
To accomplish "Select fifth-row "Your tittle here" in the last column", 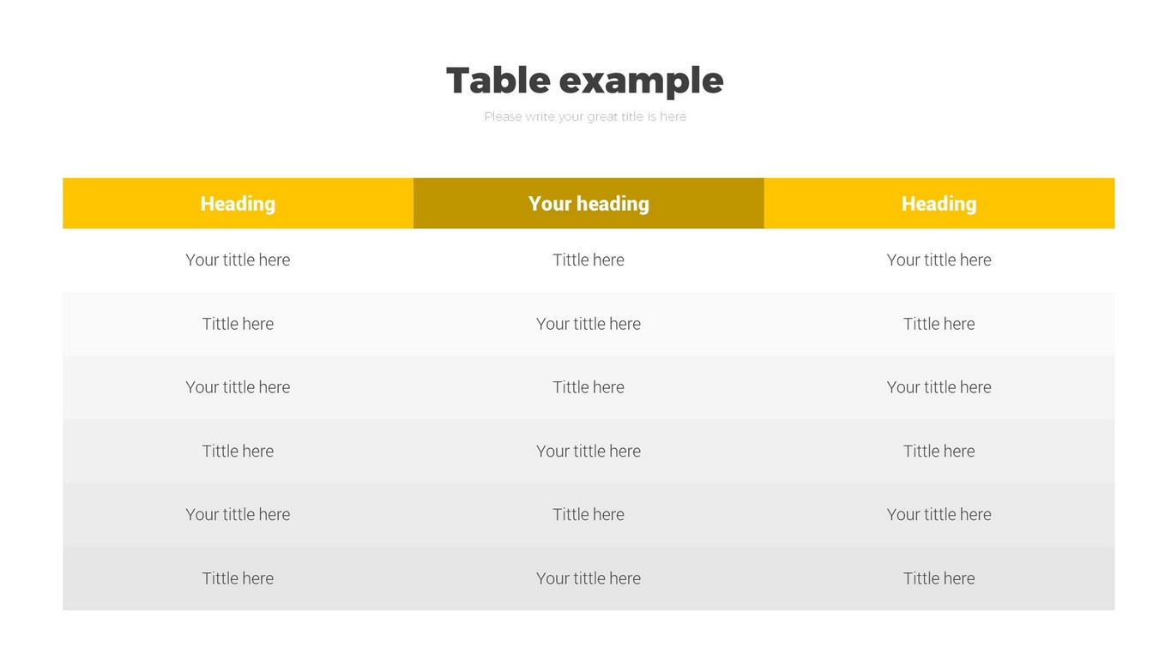I will (x=939, y=514).
